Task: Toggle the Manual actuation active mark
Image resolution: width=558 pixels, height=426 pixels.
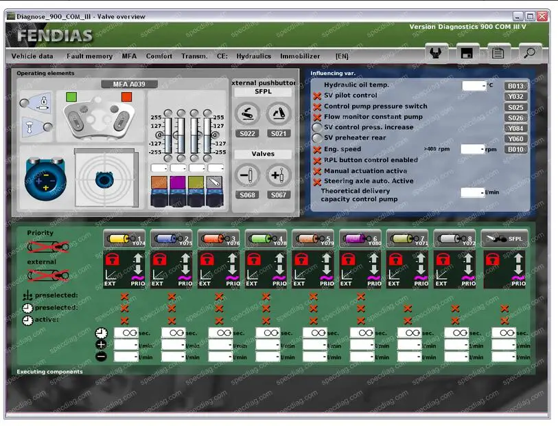Action: coord(317,172)
